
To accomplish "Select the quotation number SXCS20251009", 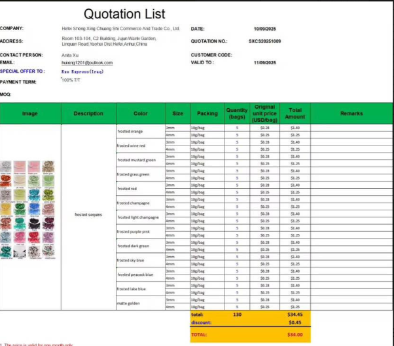I will (x=264, y=41).
